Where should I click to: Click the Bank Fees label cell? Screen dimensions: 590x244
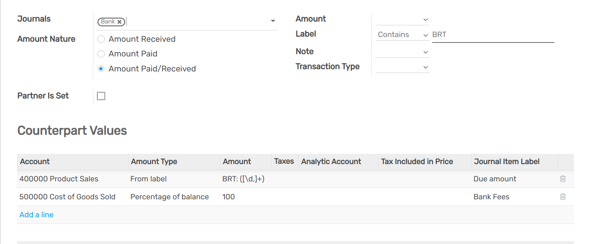click(515, 197)
